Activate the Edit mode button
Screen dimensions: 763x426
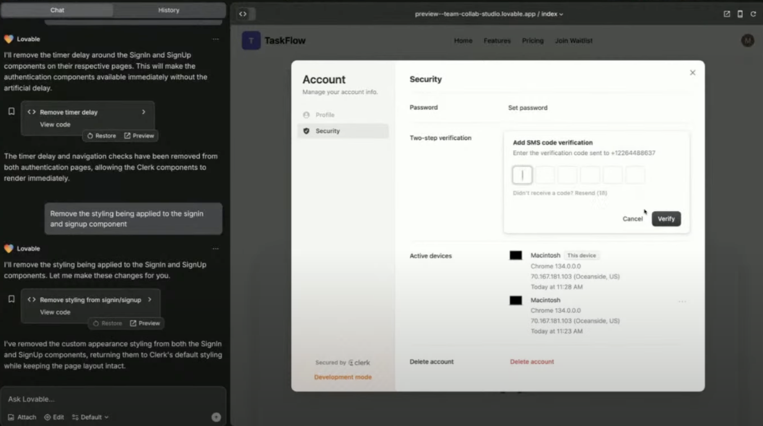tap(54, 417)
